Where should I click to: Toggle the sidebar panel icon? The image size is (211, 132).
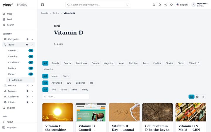point(42,5)
